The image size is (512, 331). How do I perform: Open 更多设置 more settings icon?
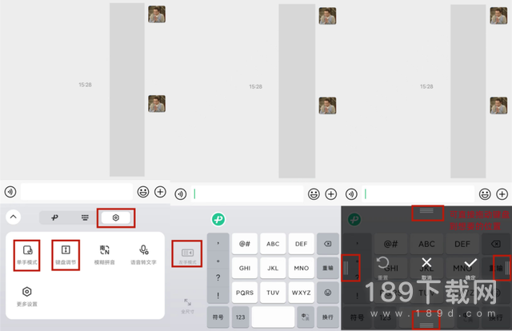coord(26,297)
